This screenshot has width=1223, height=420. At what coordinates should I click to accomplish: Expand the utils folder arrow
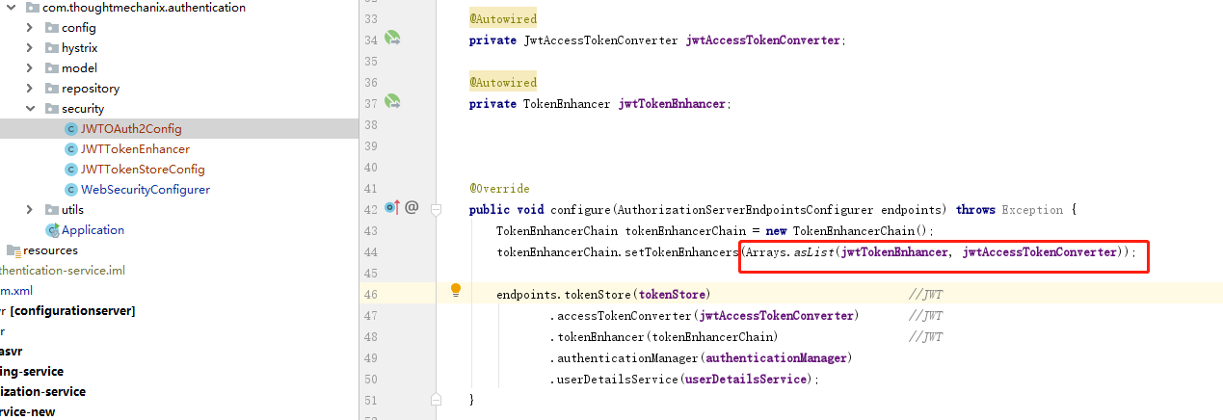(x=30, y=210)
